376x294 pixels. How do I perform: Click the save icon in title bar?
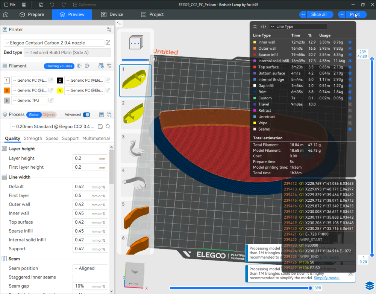(41, 5)
